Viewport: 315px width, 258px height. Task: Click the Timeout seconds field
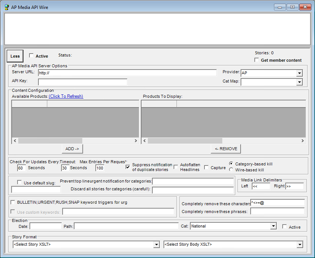(65, 168)
